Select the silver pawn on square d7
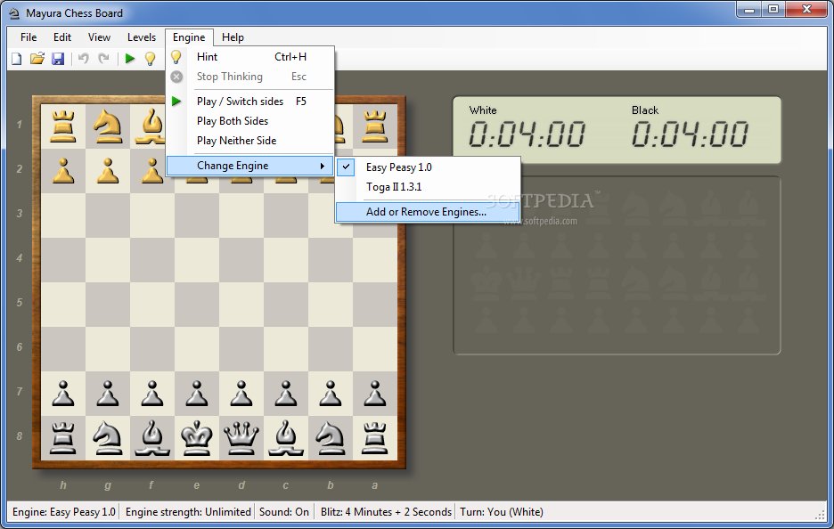 coord(241,394)
